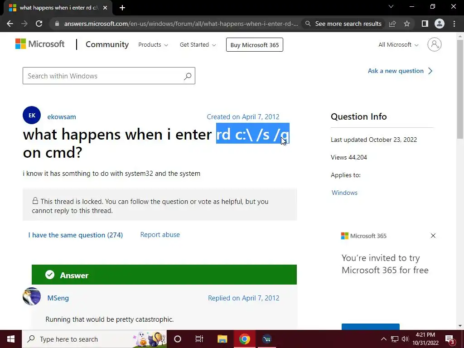Go back with the browser back arrow
This screenshot has width=464, height=348.
[x=10, y=24]
